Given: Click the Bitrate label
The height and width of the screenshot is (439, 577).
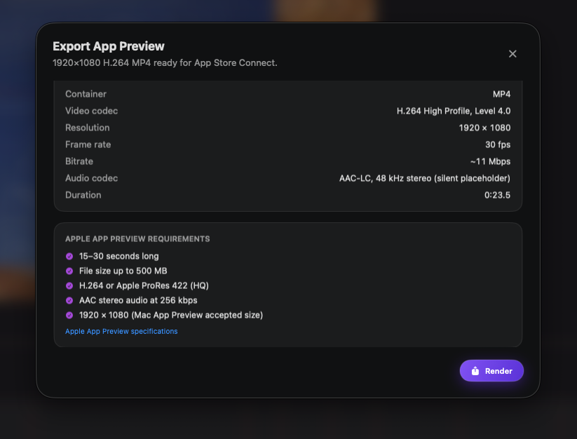Looking at the screenshot, I should (79, 161).
